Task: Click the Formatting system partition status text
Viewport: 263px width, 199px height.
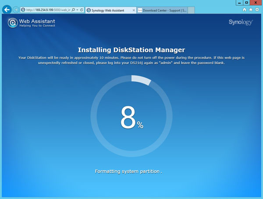Action: [x=128, y=171]
